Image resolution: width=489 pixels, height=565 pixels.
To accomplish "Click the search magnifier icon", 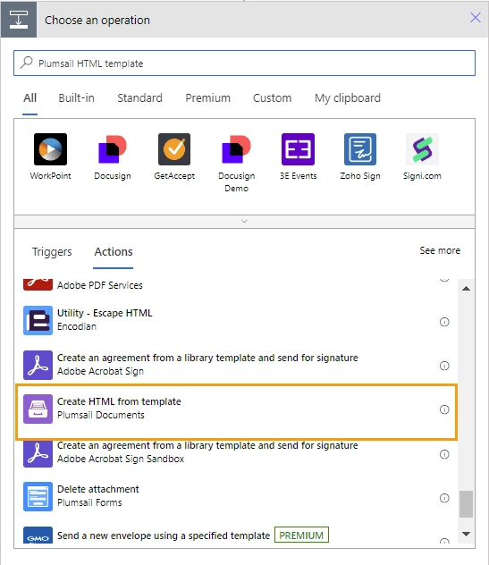I will coord(26,63).
